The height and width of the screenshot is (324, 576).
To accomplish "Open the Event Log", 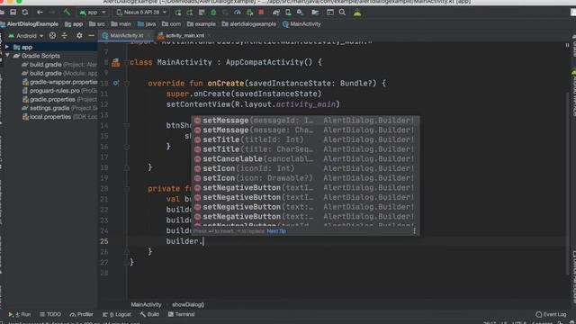I will pyautogui.click(x=551, y=314).
